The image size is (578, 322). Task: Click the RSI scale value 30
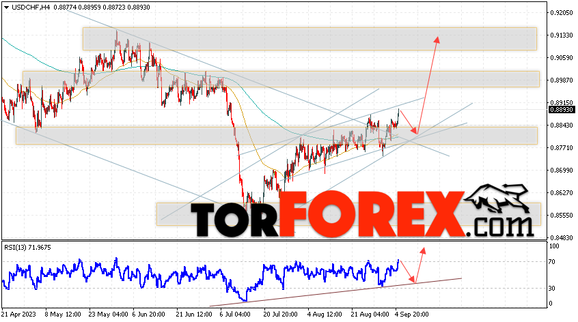(552, 289)
